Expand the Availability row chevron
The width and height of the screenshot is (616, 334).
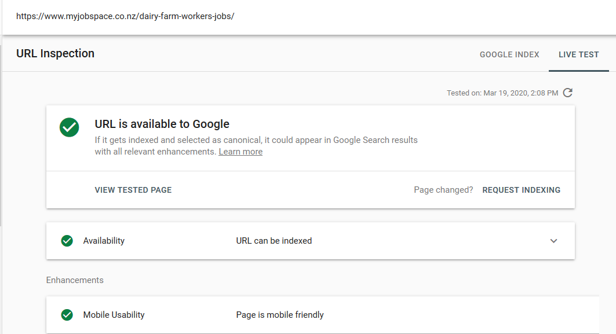553,241
